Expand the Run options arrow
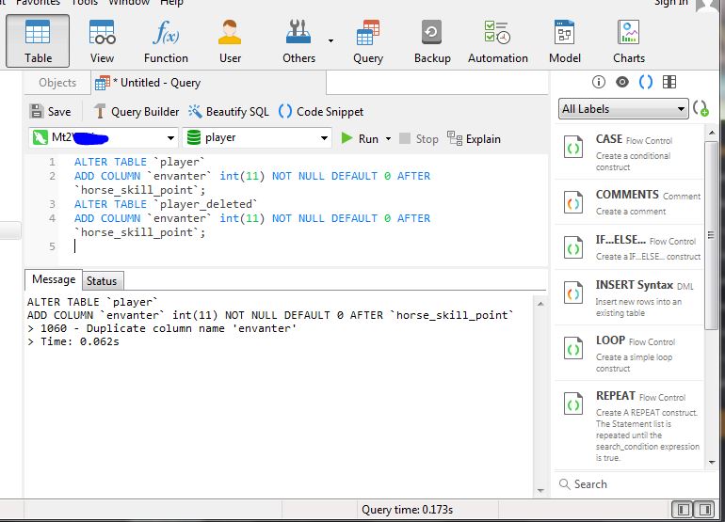725x522 pixels. pos(388,138)
